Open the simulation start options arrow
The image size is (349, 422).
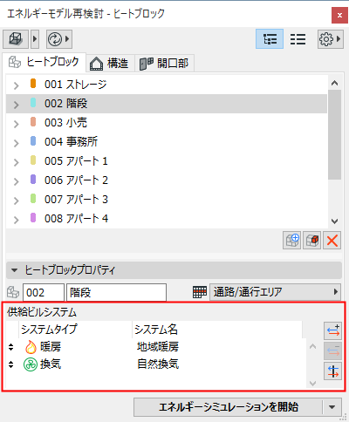[332, 407]
